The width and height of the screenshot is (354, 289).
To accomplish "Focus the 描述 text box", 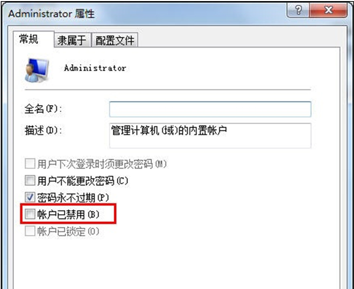I will (210, 136).
